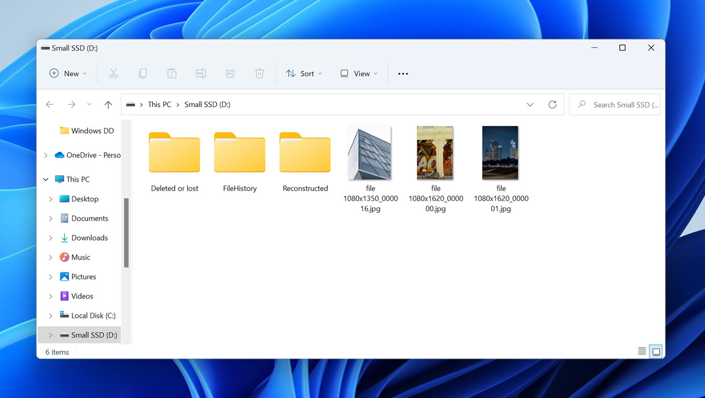
Task: Expand the Documents tree node
Action: [51, 218]
